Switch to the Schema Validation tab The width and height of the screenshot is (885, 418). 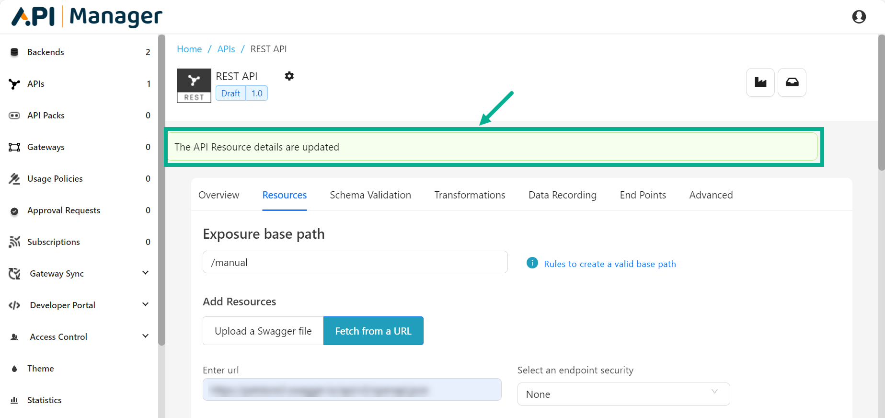370,195
